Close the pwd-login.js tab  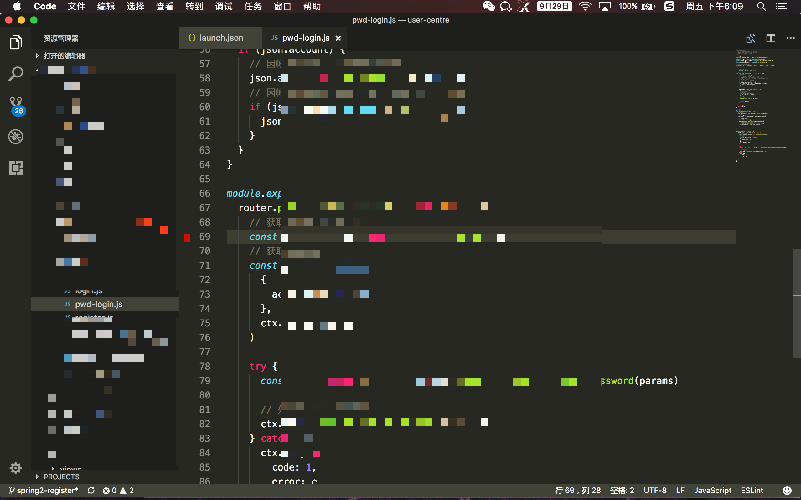click(x=338, y=38)
